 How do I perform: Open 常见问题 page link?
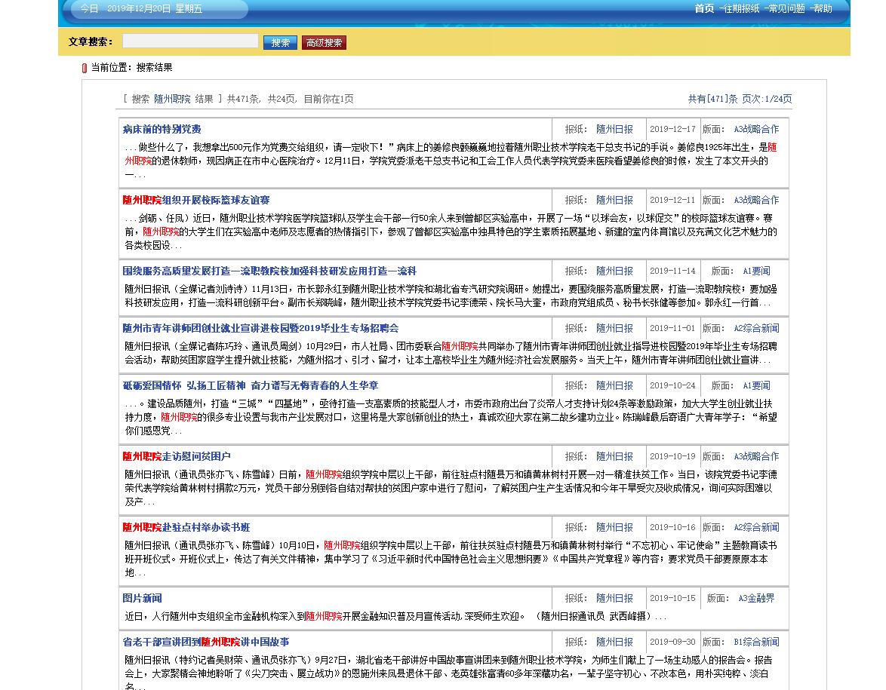click(785, 9)
